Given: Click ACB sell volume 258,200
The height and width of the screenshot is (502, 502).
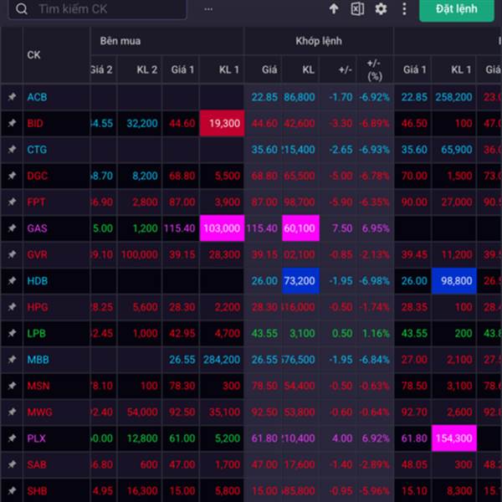Looking at the screenshot, I should click(x=453, y=97).
